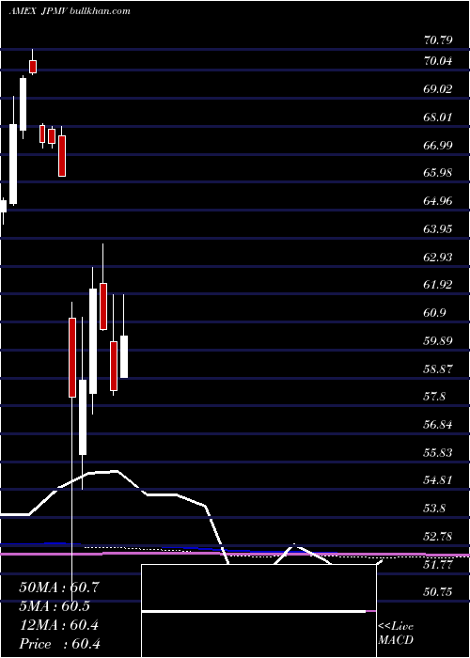Click the tall white candlestick topping near 69.4

tap(23, 104)
